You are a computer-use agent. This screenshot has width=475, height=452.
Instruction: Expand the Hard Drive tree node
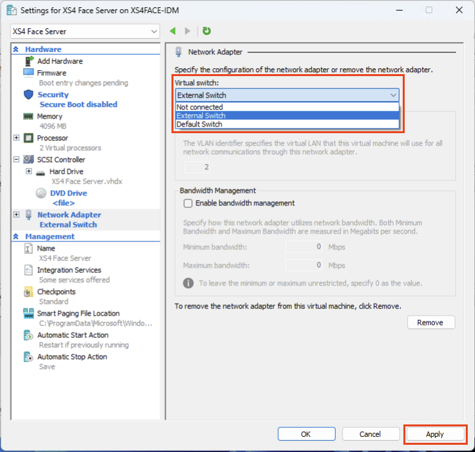pos(29,171)
